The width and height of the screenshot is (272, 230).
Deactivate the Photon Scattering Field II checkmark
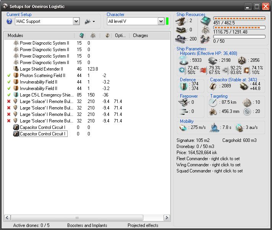[9, 76]
